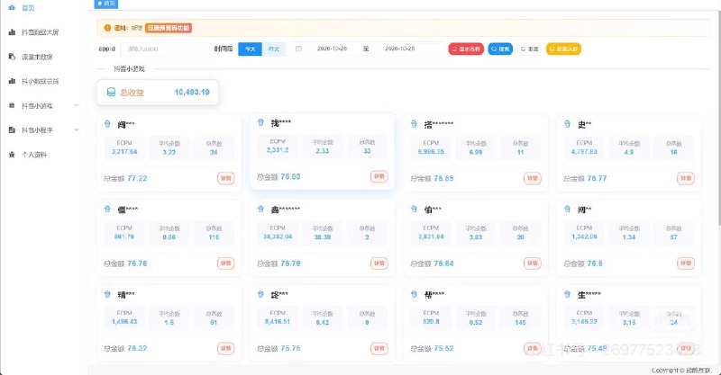Open 详情 for the 75.75 total card
721x375 pixels.
379,348
